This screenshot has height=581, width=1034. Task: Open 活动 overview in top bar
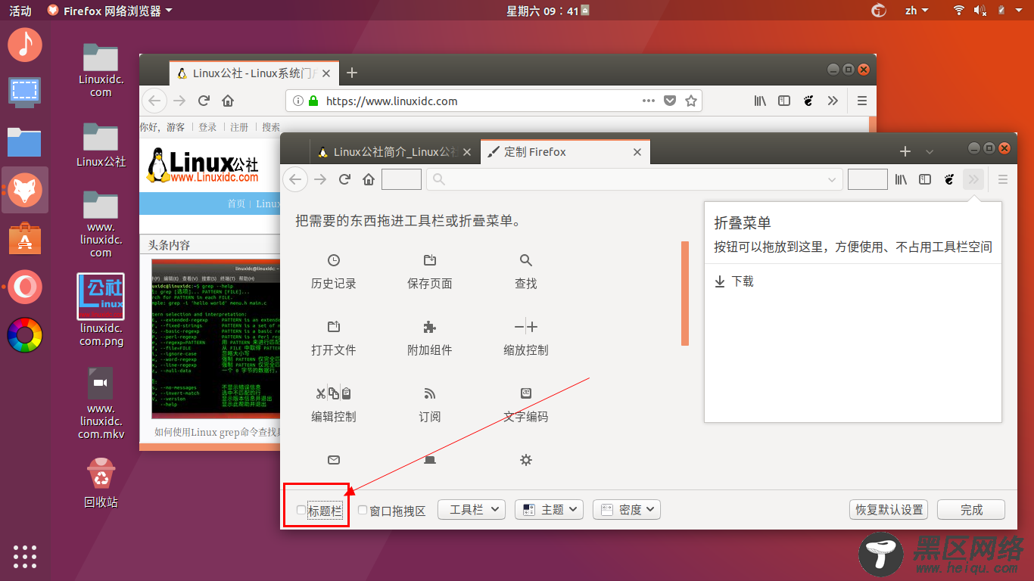point(20,11)
